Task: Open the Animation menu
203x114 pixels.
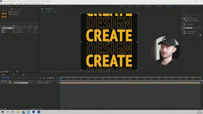Action: (27, 3)
